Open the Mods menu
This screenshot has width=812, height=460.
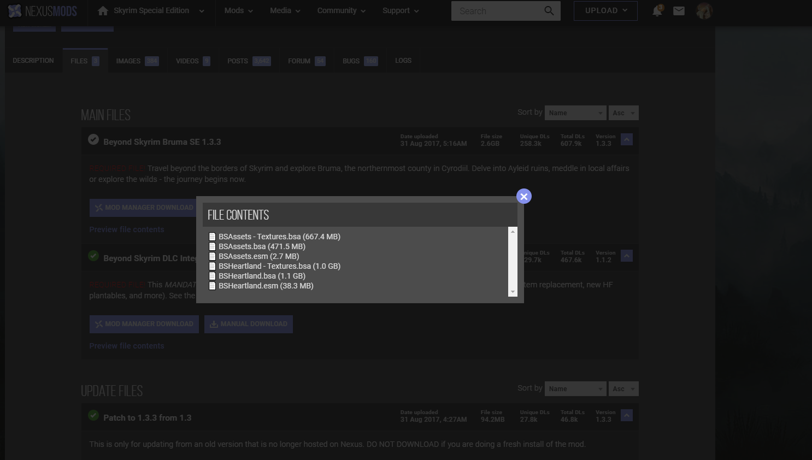pyautogui.click(x=238, y=10)
